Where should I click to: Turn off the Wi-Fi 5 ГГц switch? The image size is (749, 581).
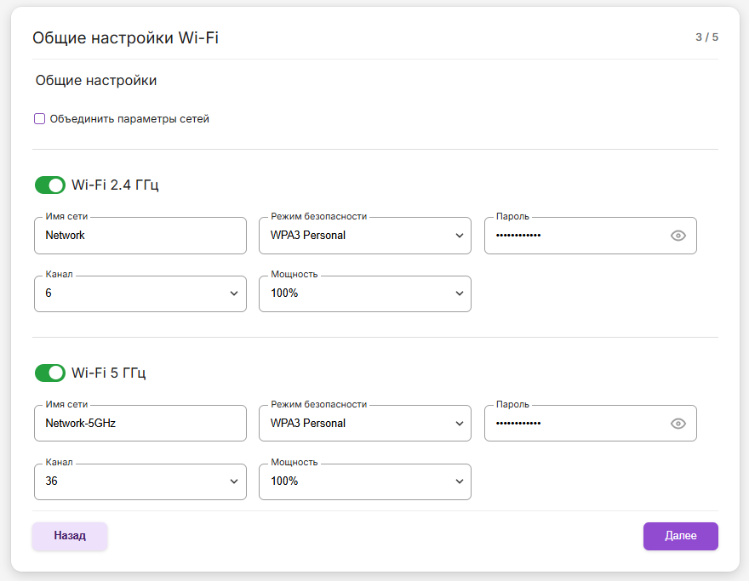pos(50,373)
